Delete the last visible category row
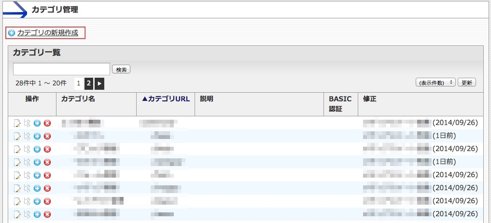This screenshot has height=223, width=491. (47, 214)
